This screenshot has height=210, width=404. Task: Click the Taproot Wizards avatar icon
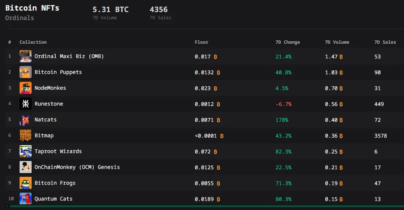pyautogui.click(x=26, y=151)
